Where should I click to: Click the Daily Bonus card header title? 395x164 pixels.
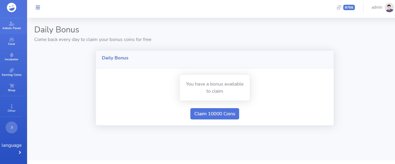pos(115,58)
